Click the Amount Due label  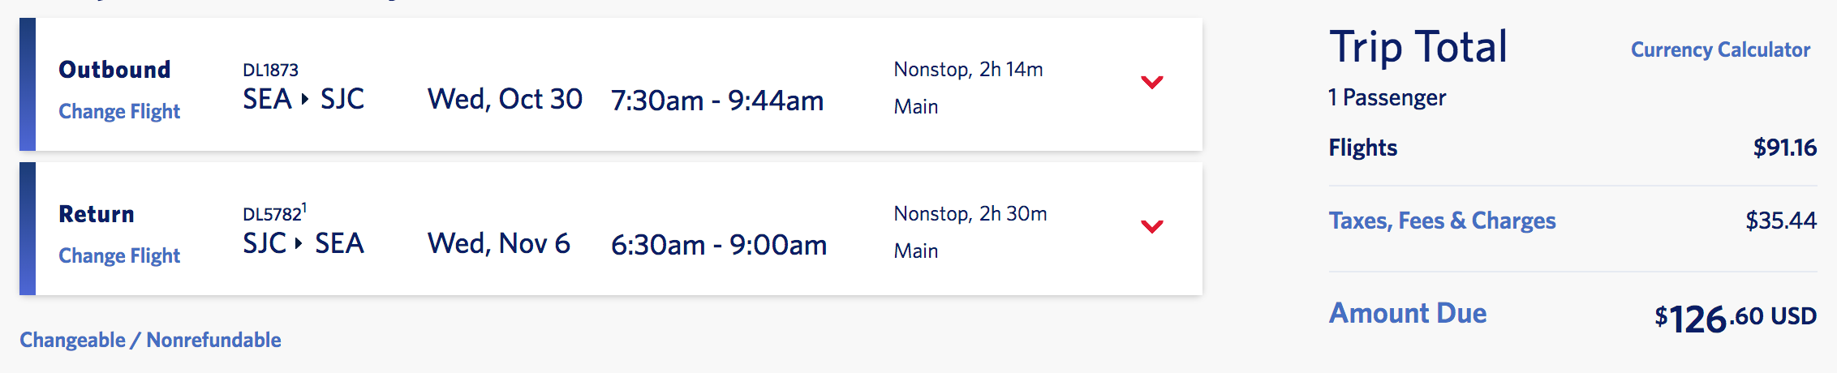click(x=1407, y=313)
